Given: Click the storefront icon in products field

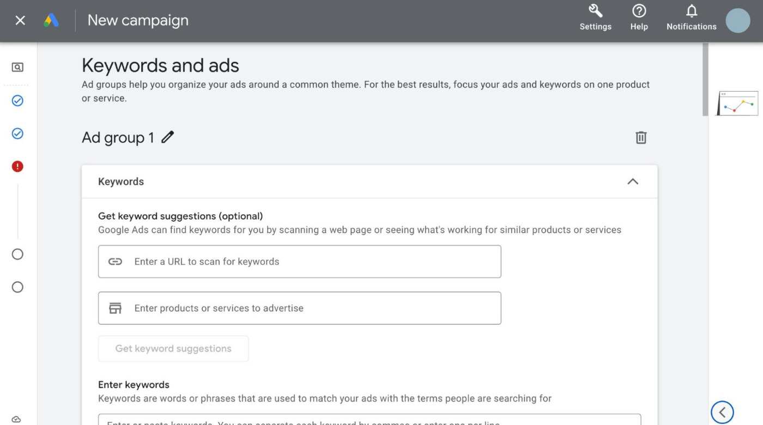Looking at the screenshot, I should coord(113,308).
